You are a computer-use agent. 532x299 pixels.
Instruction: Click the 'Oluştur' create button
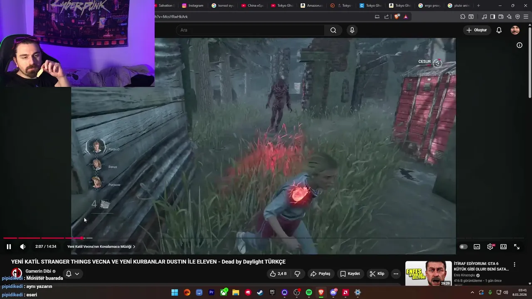tap(476, 30)
